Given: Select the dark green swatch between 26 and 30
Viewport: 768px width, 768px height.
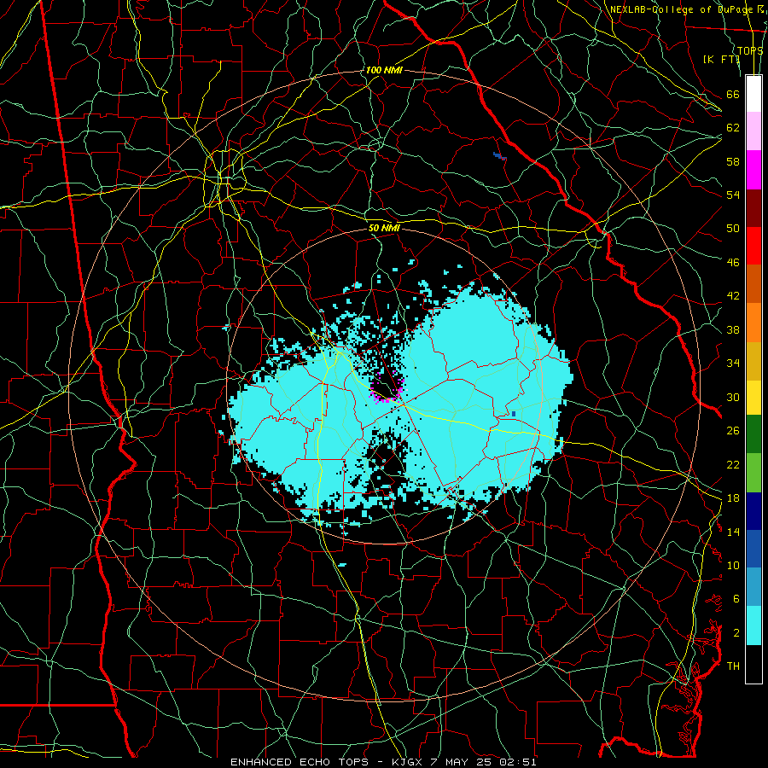Looking at the screenshot, I should 753,434.
